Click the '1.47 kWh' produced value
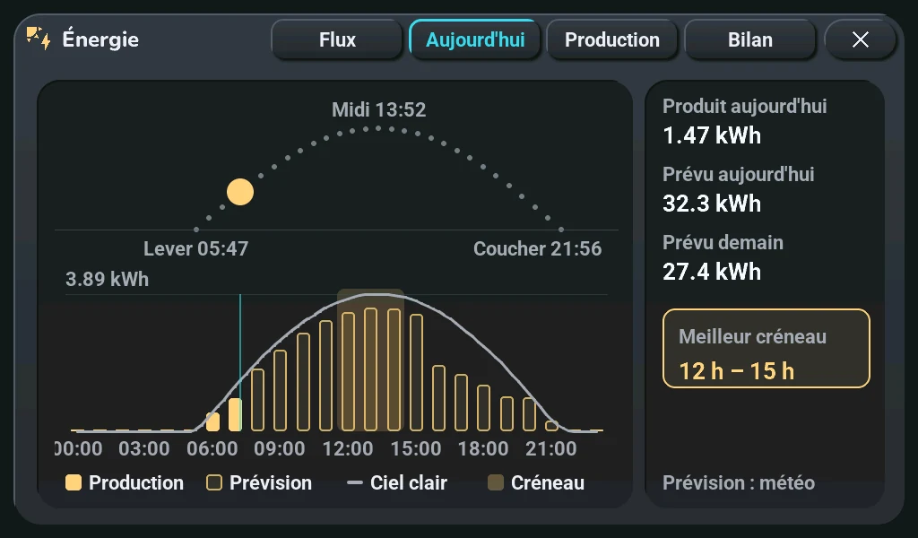The width and height of the screenshot is (918, 538). point(712,135)
